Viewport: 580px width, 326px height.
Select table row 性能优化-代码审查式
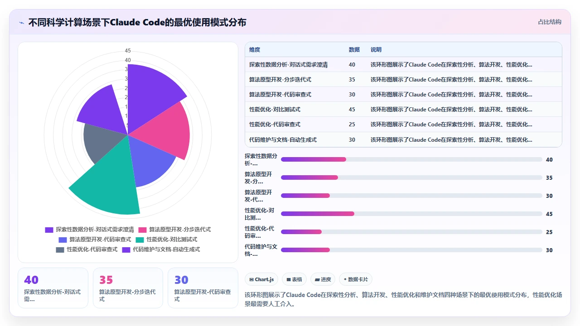tap(403, 125)
